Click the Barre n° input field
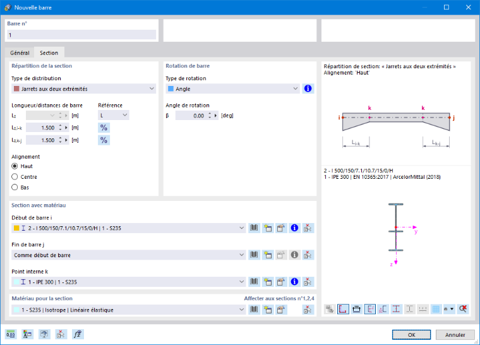This screenshot has width=480, height=345. [x=81, y=35]
